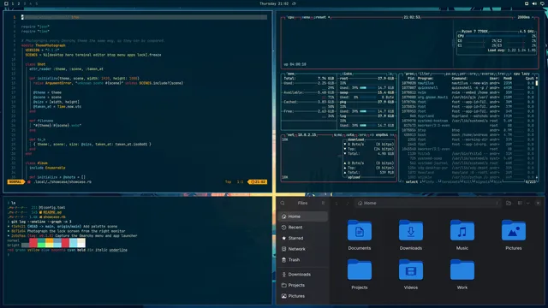Click the back arrow in Files

pyautogui.click(x=337, y=203)
